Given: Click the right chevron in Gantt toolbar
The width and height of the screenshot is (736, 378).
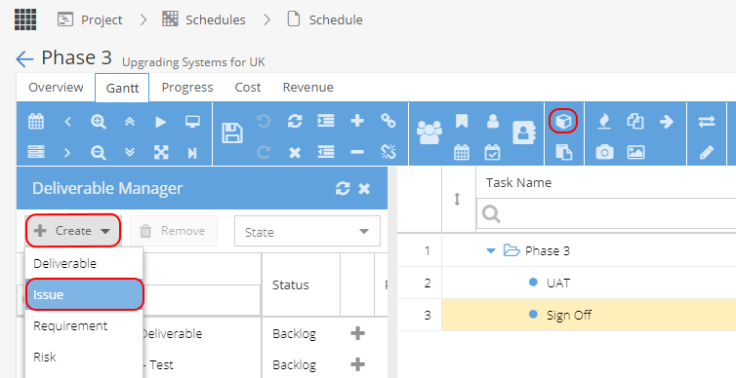Looking at the screenshot, I should 67,152.
